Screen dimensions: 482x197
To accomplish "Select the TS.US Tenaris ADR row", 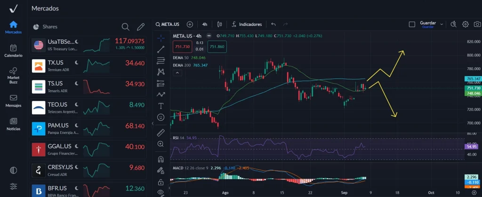I will tap(88, 87).
